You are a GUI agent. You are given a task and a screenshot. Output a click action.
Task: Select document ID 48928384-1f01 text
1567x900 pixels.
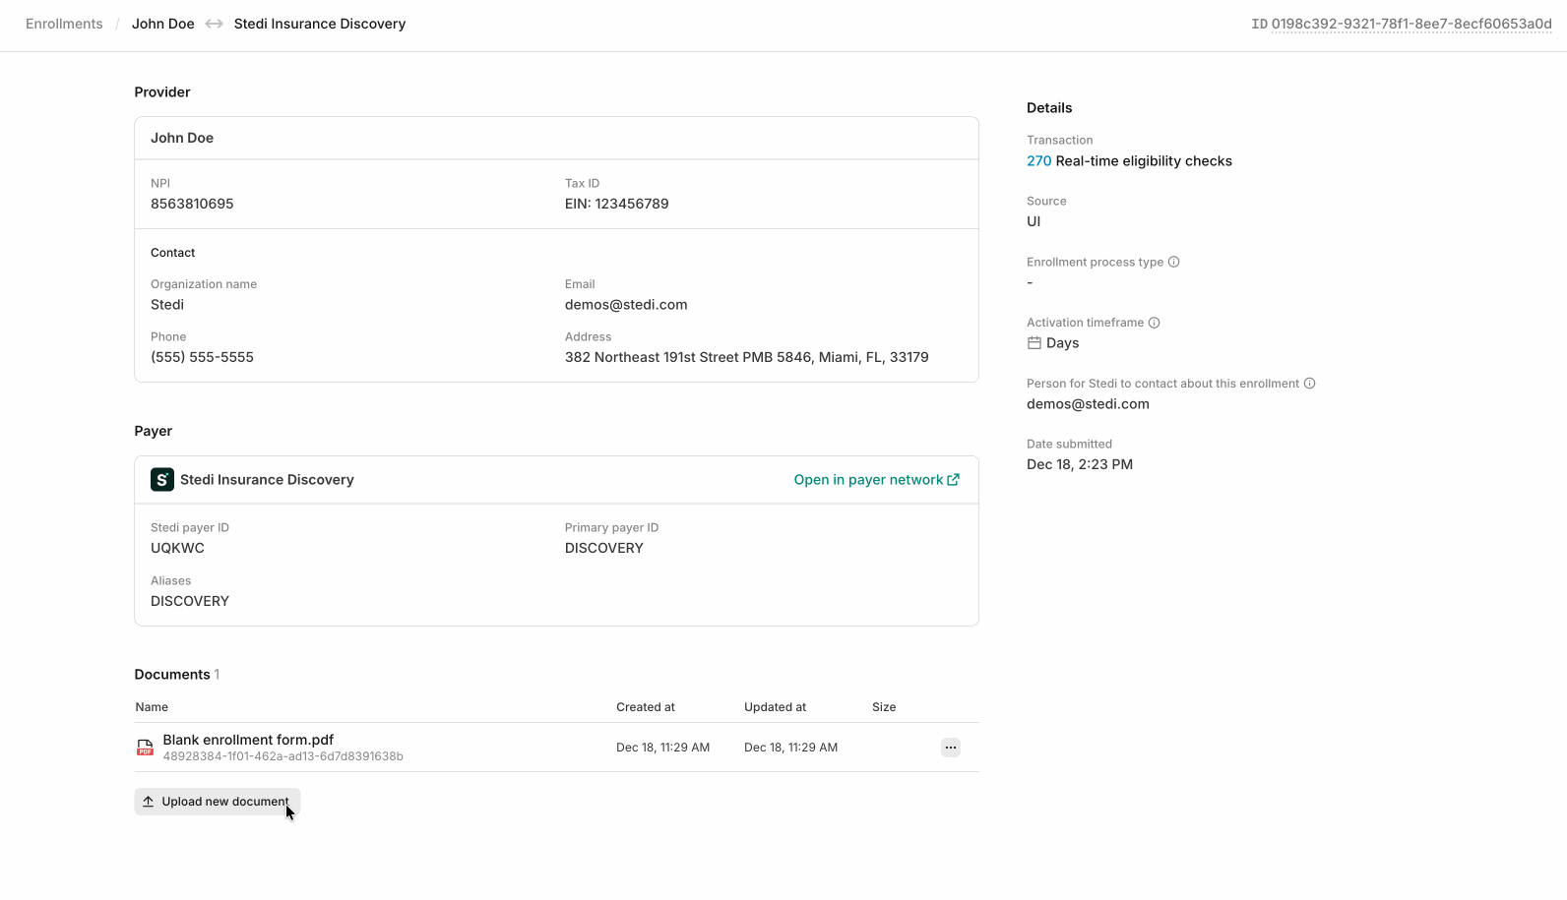click(x=283, y=756)
